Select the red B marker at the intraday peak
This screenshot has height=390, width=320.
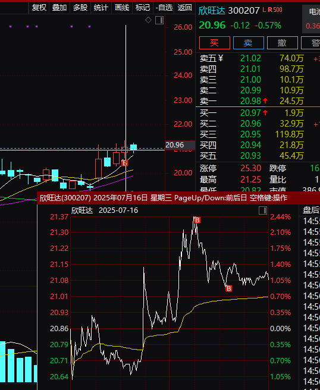tap(197, 220)
